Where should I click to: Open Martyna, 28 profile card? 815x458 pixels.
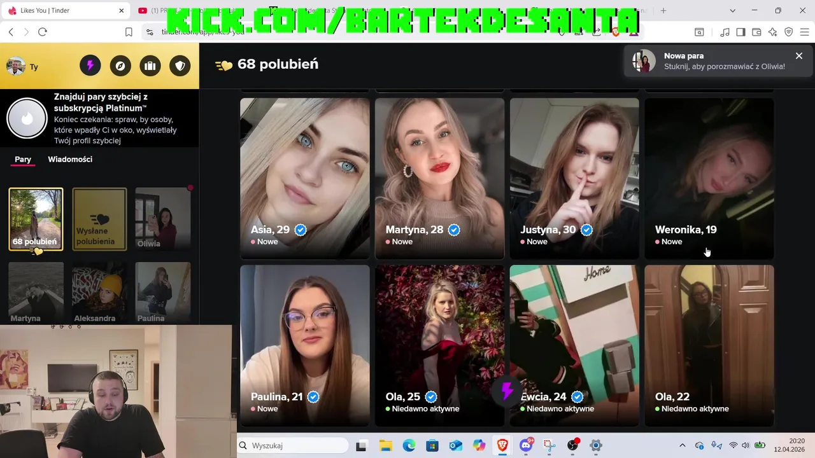coord(439,179)
